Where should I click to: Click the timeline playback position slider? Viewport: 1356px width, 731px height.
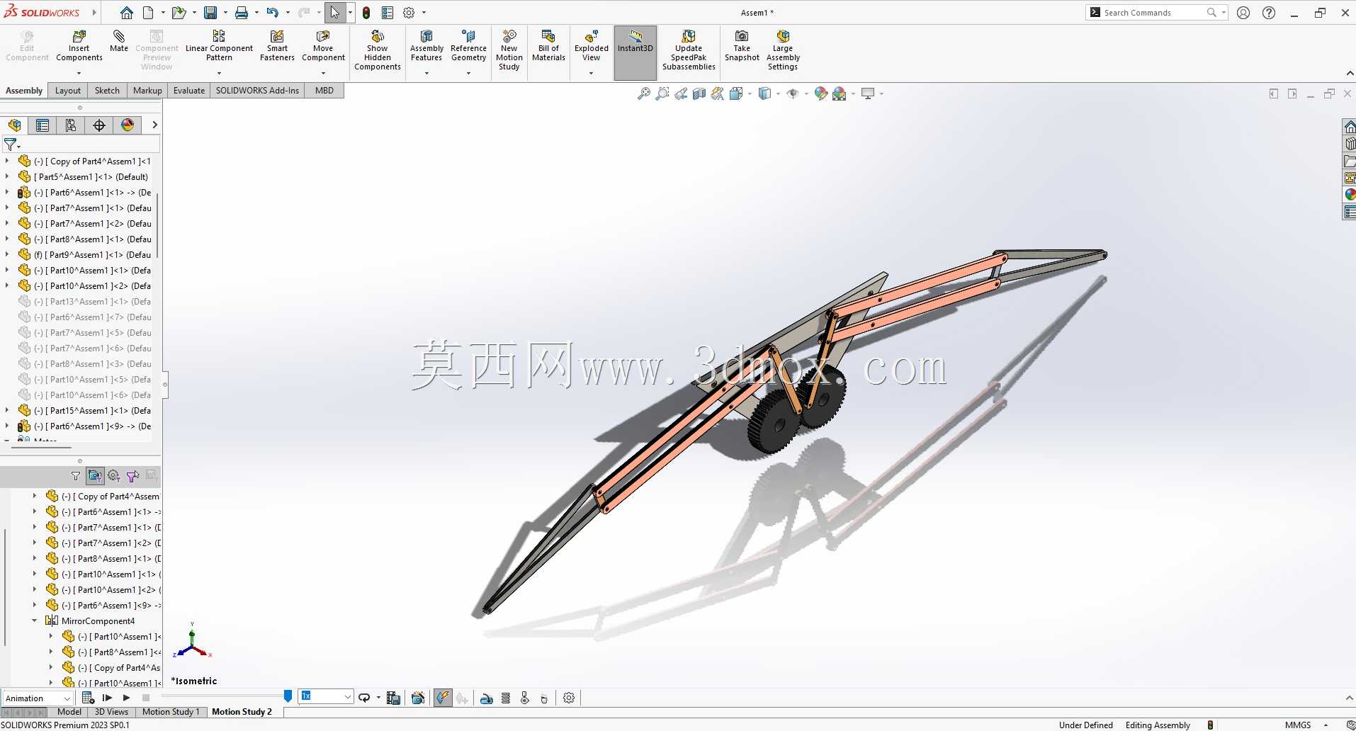coord(288,697)
